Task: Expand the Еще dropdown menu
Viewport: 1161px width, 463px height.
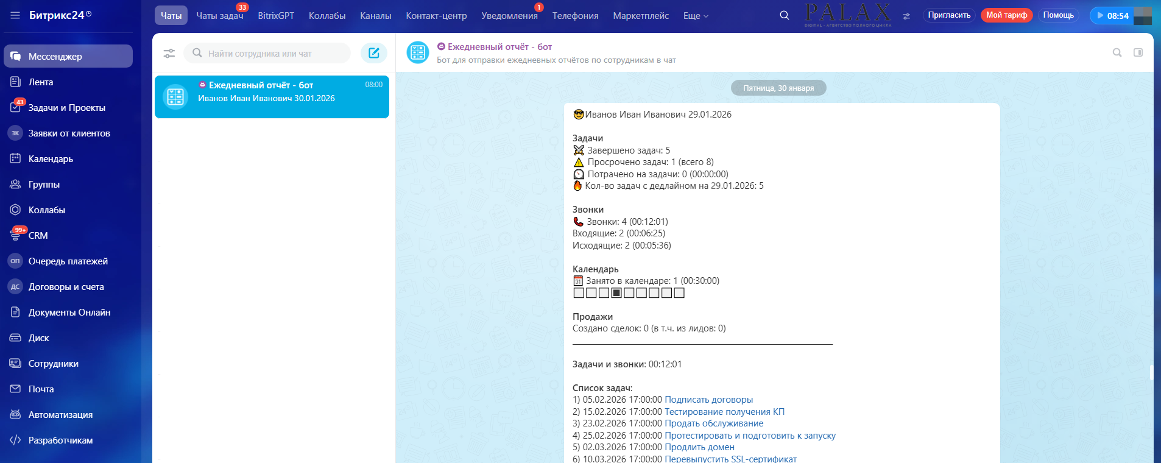Action: (x=696, y=16)
